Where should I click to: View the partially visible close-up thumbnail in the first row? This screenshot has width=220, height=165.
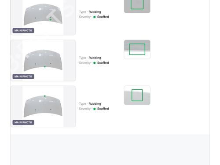[137, 6]
